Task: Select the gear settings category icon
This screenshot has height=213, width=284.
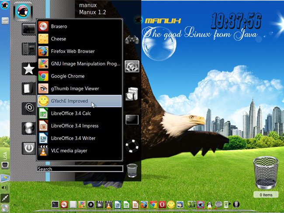Action: tap(28, 108)
